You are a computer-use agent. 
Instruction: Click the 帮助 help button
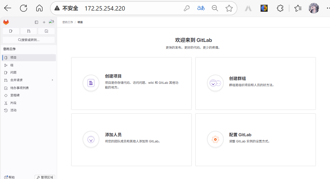9,177
